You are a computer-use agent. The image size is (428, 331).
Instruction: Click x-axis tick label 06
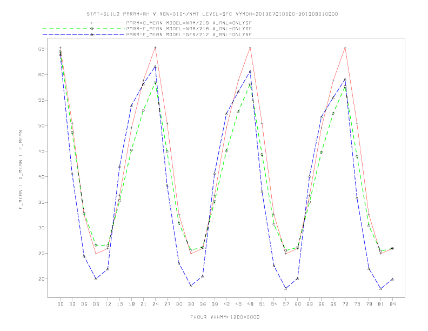click(84, 304)
